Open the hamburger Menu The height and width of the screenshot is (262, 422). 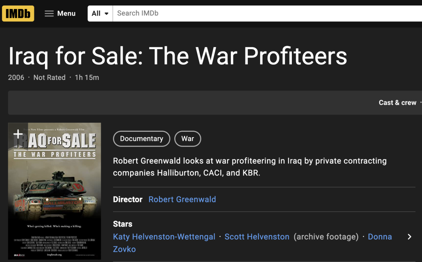[60, 13]
